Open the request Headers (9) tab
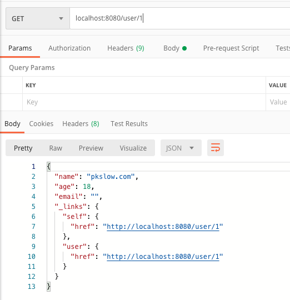Screen dimensions: 290x300 pyautogui.click(x=126, y=48)
